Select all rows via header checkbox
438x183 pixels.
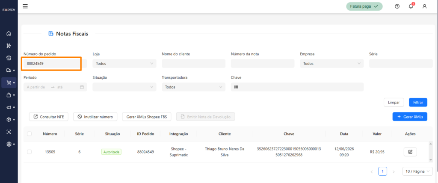(x=30, y=134)
